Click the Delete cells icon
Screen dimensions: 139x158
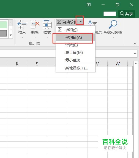(35, 24)
